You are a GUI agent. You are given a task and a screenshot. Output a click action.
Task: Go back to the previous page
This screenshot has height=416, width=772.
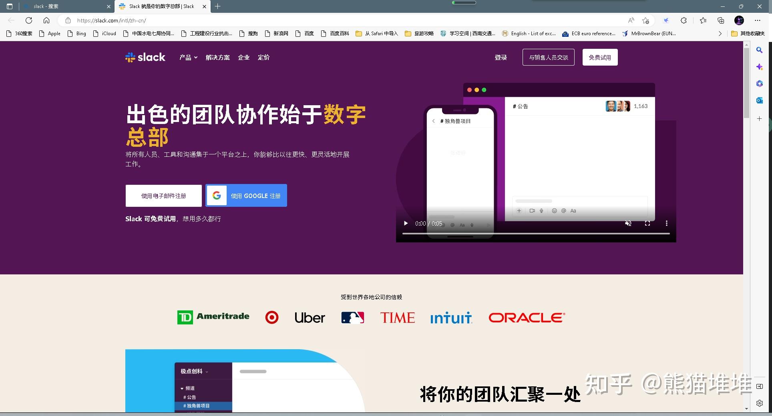pos(11,20)
